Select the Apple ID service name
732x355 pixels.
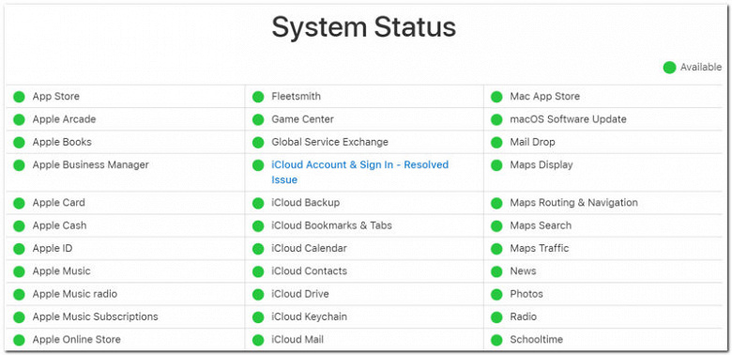click(53, 249)
